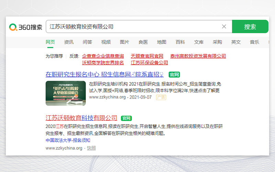Open the 快照 cached snapshot link
Screen dimensions: 275x172
point(91,148)
